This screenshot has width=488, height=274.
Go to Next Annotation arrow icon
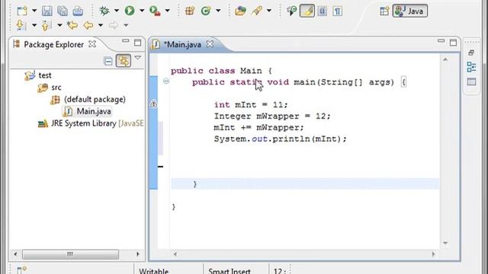(x=21, y=25)
